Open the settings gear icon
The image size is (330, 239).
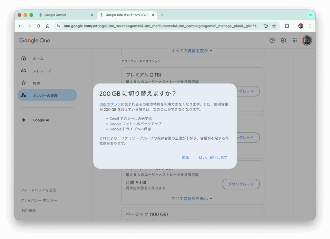pyautogui.click(x=283, y=40)
